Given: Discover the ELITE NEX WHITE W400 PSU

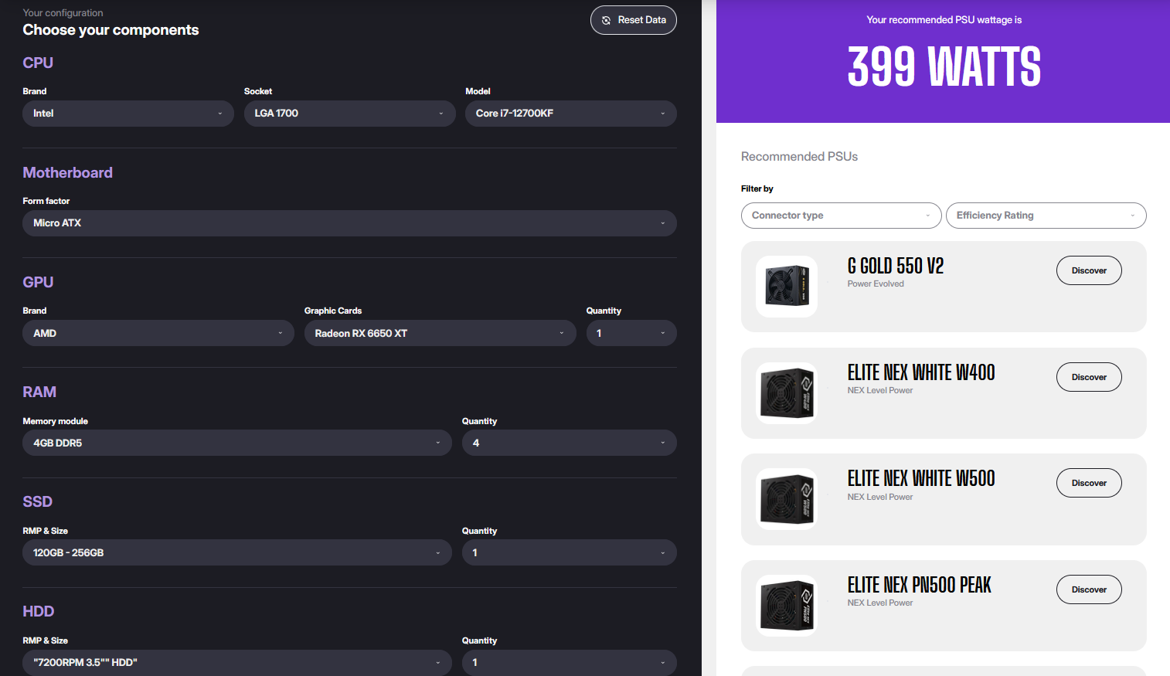Looking at the screenshot, I should 1089,377.
